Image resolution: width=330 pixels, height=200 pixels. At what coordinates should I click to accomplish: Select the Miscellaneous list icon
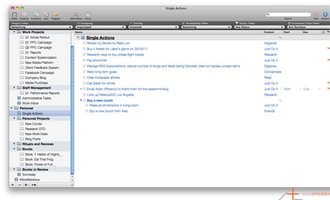(x=16, y=179)
